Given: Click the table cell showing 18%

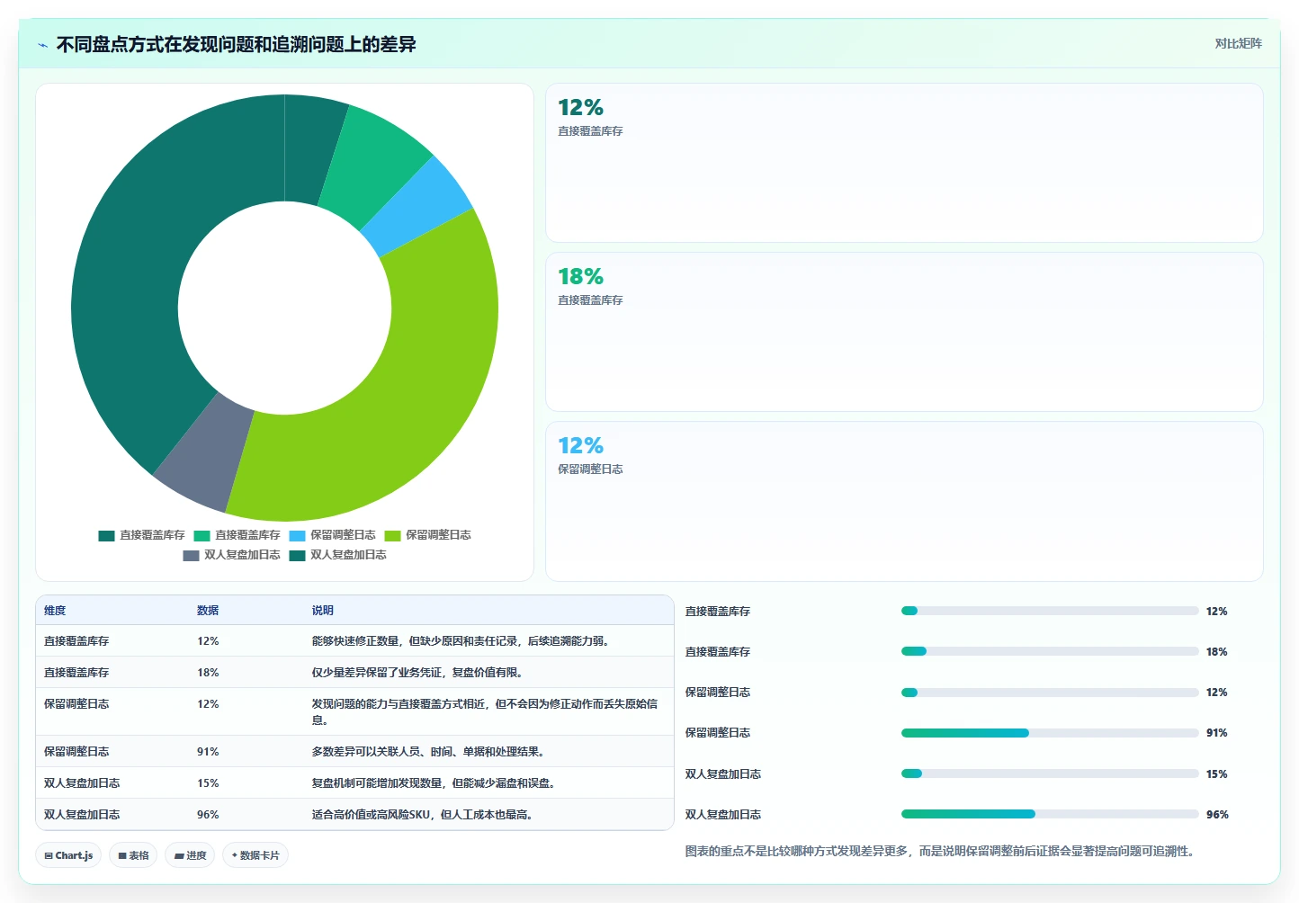Looking at the screenshot, I should coord(208,673).
